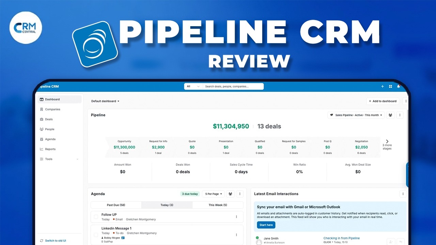Open the Agenda section in sidebar
The height and width of the screenshot is (245, 436).
coord(59,139)
